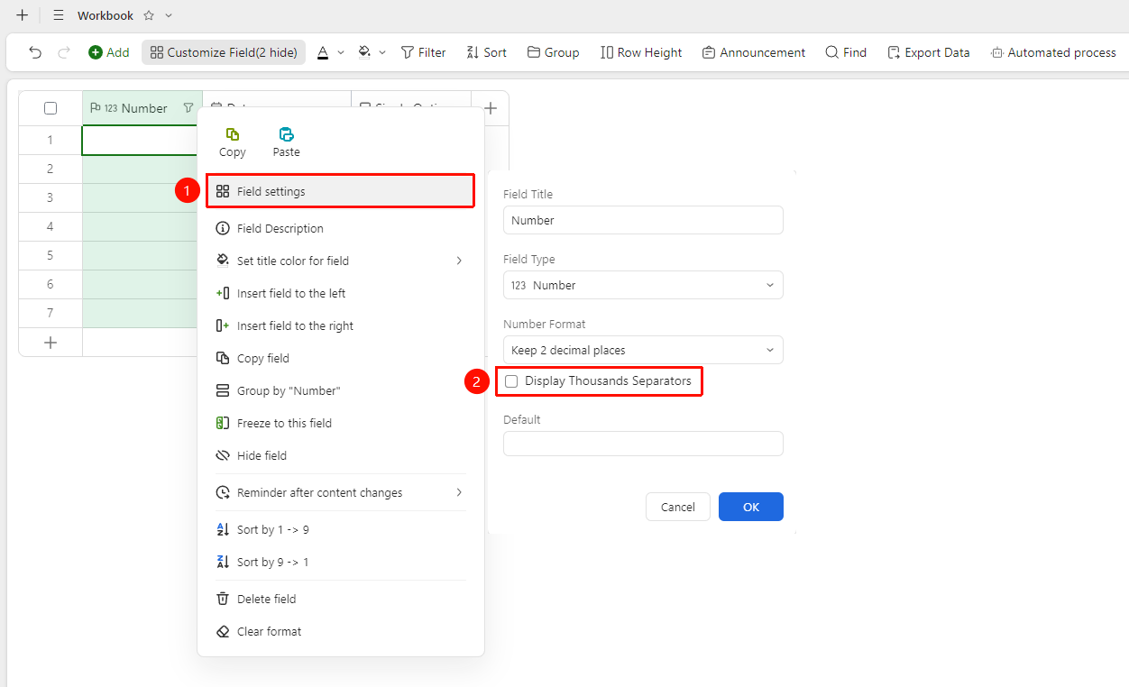The height and width of the screenshot is (687, 1129).
Task: Open the Group tool
Action: tap(553, 52)
